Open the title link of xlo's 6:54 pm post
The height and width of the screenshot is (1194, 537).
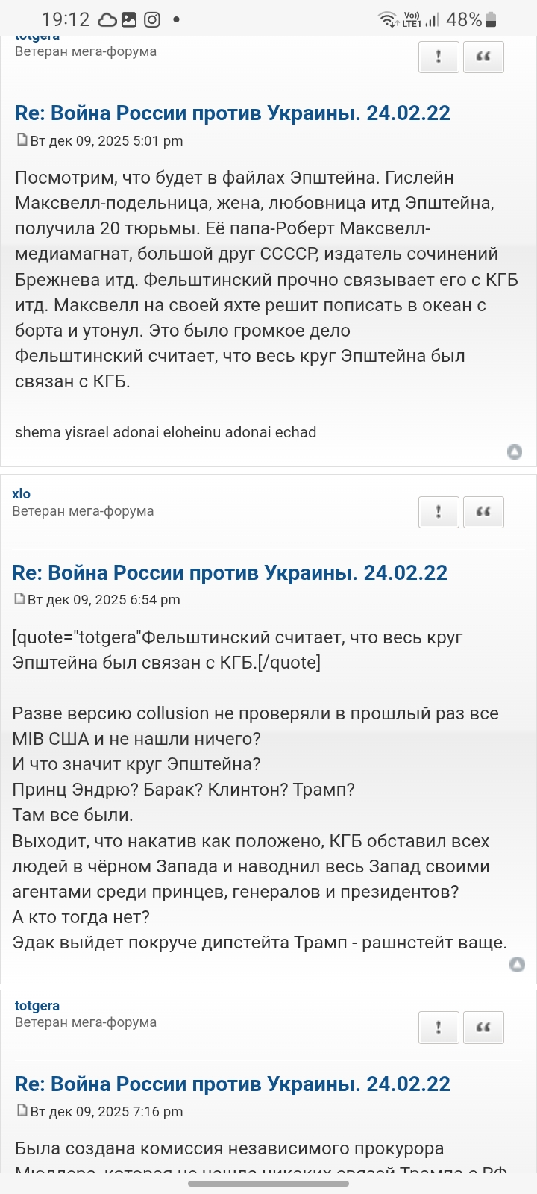tap(230, 573)
